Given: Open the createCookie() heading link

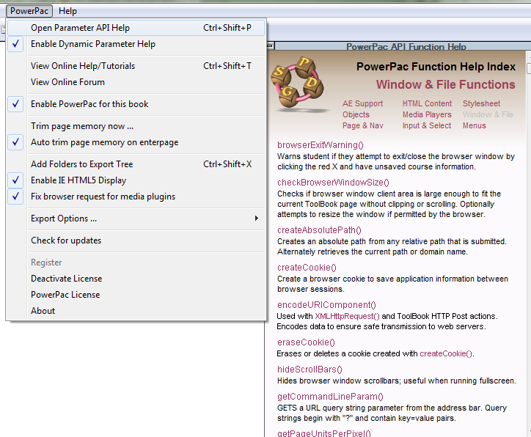Looking at the screenshot, I should pos(307,268).
